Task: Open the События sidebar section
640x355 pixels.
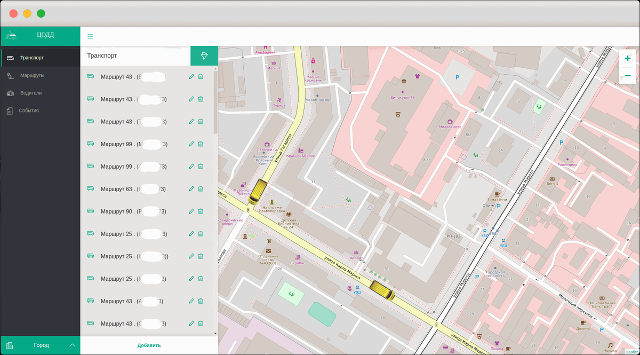Action: 40,111
